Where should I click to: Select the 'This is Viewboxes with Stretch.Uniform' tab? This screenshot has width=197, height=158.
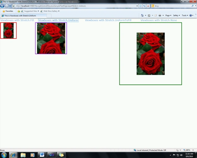tap(24, 16)
